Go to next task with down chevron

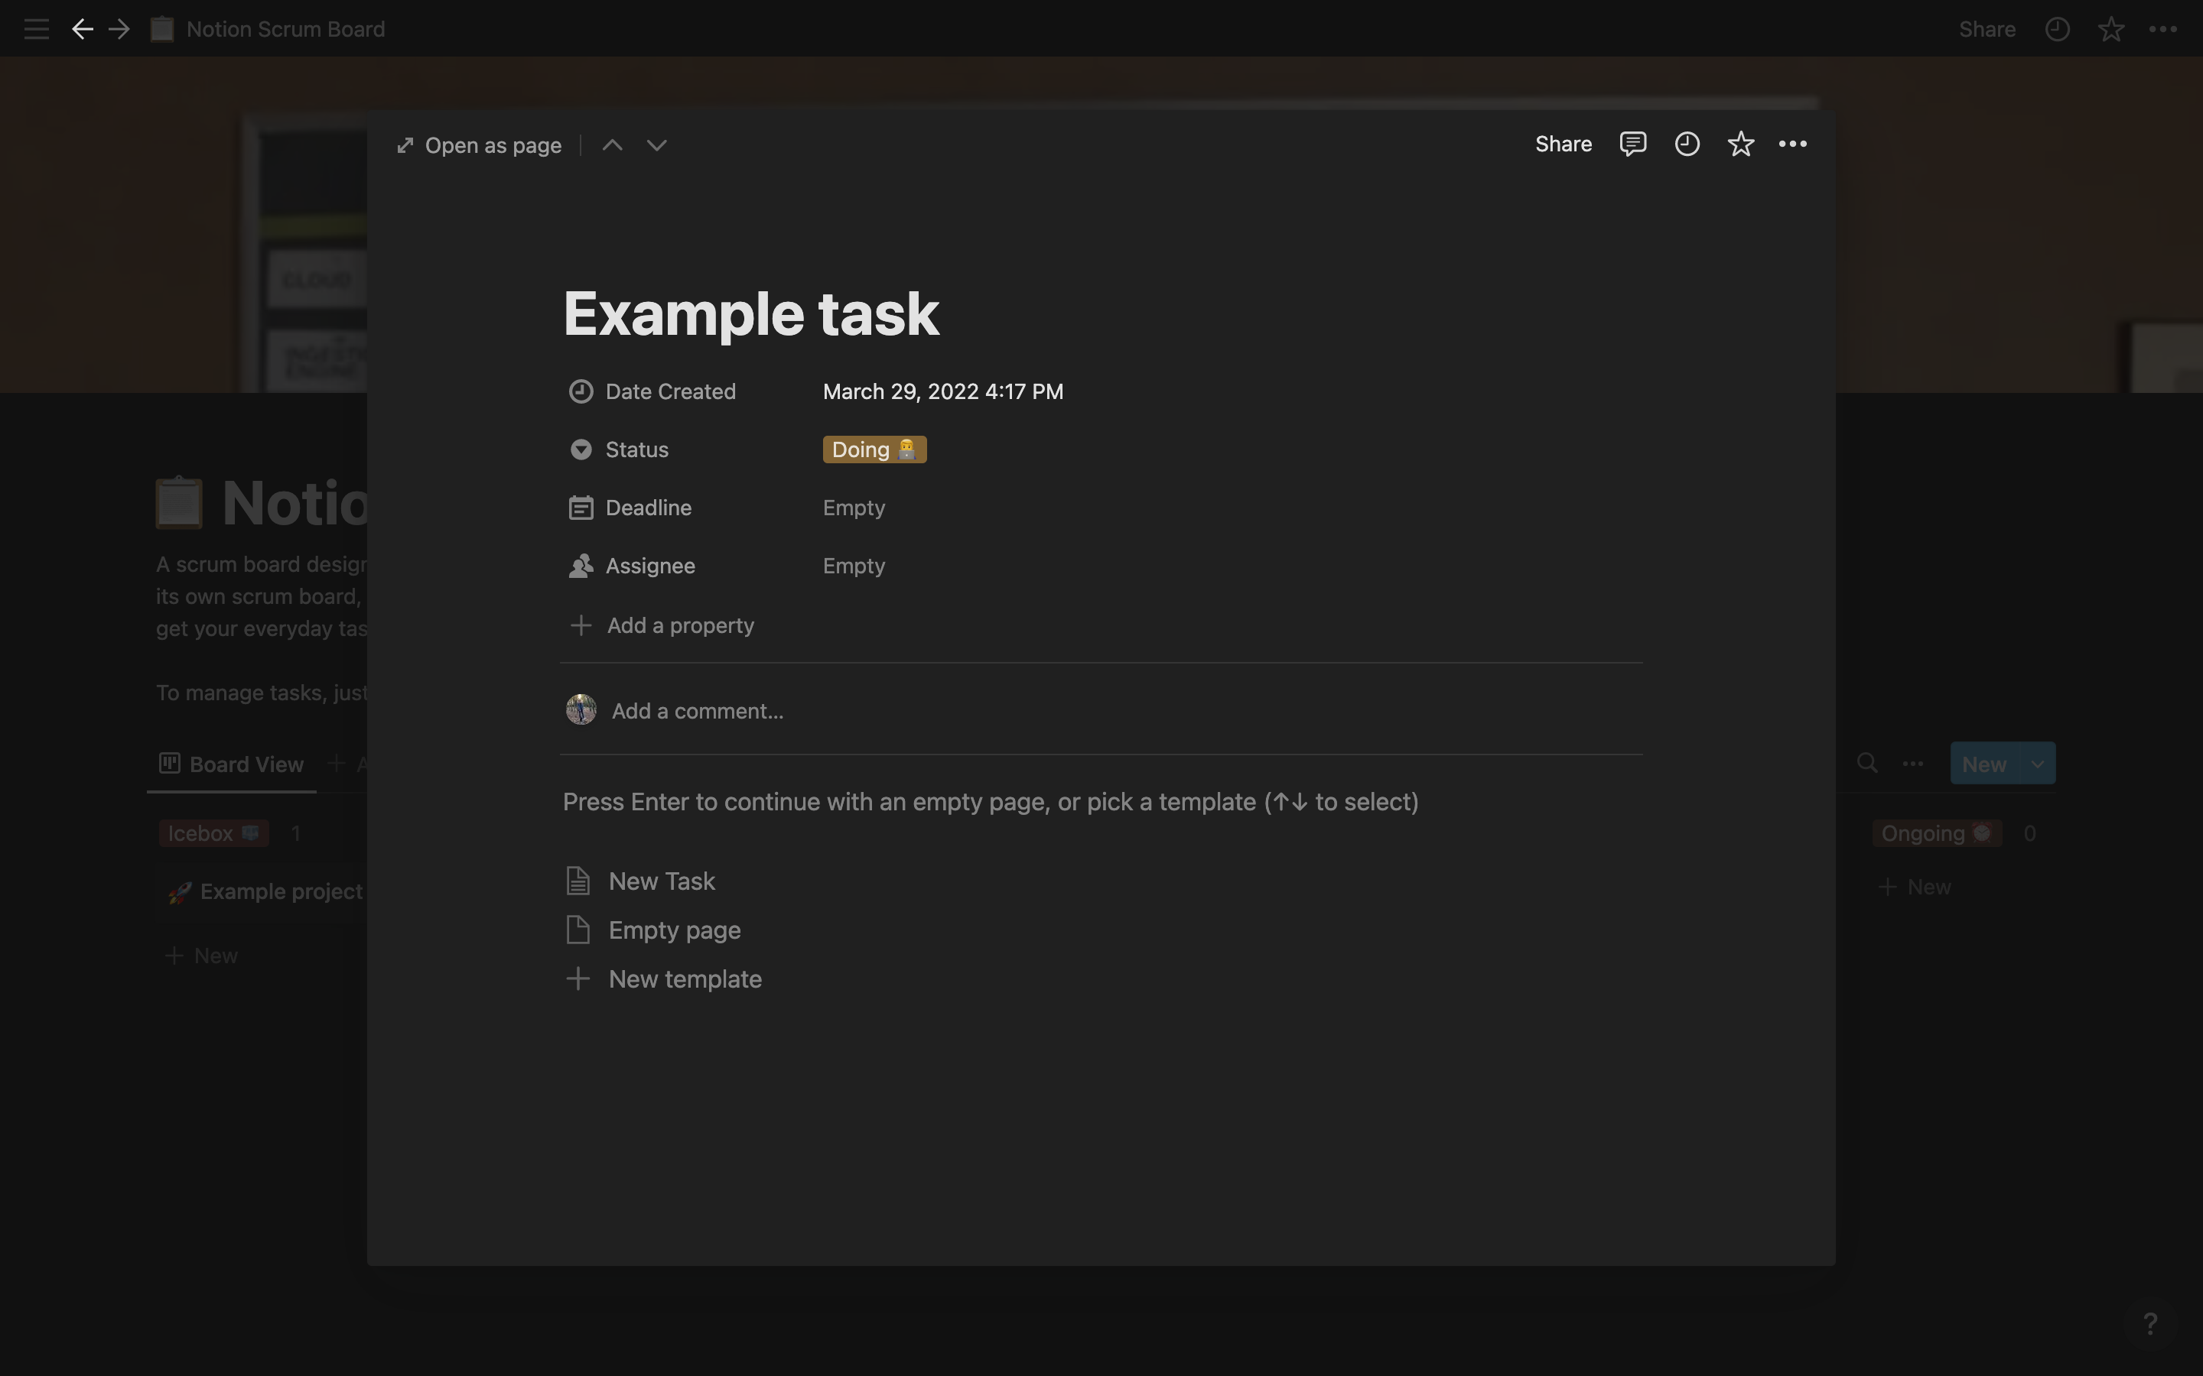pos(656,145)
